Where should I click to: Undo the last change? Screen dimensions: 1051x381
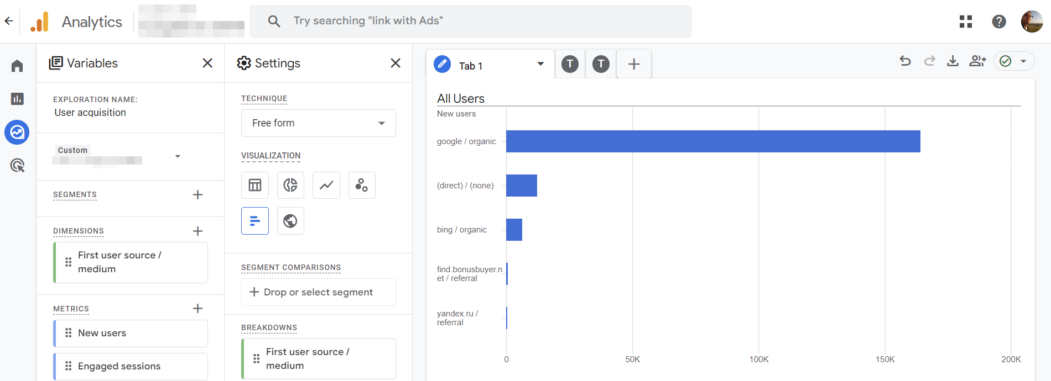click(x=905, y=61)
